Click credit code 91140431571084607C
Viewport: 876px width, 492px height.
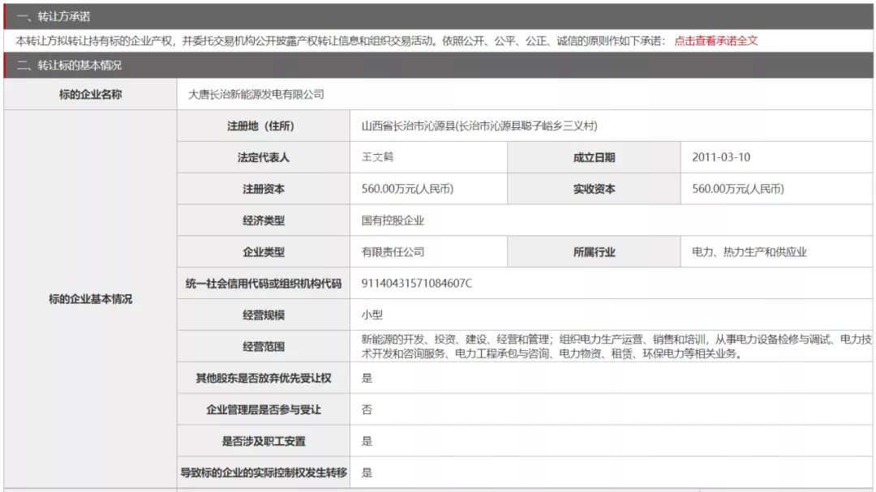coord(416,284)
